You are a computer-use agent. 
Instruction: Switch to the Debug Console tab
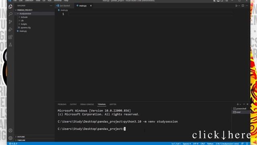(x=87, y=104)
